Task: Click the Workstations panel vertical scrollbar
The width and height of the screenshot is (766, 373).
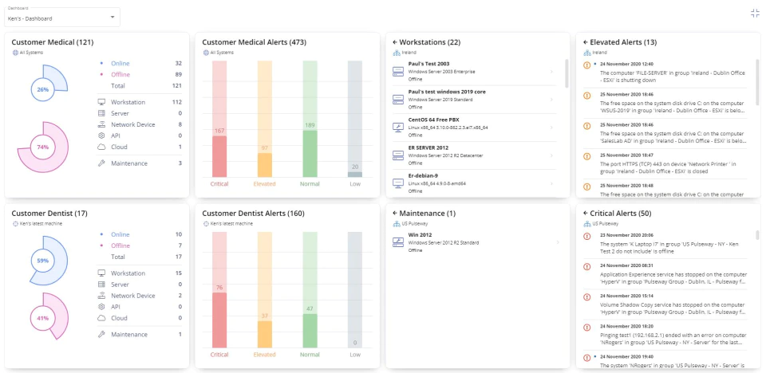Action: (567, 73)
